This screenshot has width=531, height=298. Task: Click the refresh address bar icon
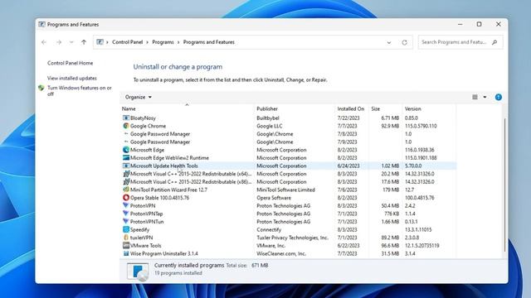pos(404,42)
